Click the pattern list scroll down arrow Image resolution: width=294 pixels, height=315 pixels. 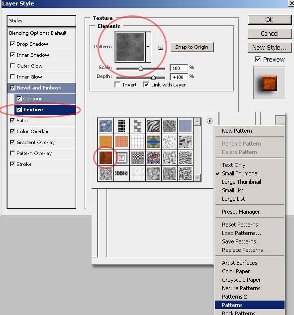point(197,178)
